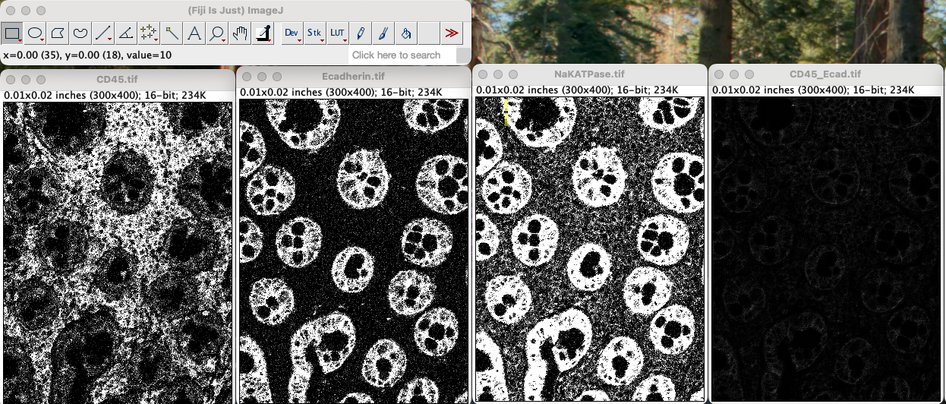Select the Paintbrush tool
This screenshot has height=404, width=946.
pos(383,33)
